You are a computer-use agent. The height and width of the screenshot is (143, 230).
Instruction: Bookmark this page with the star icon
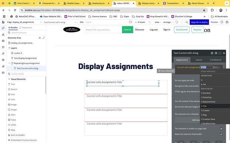(204, 10)
